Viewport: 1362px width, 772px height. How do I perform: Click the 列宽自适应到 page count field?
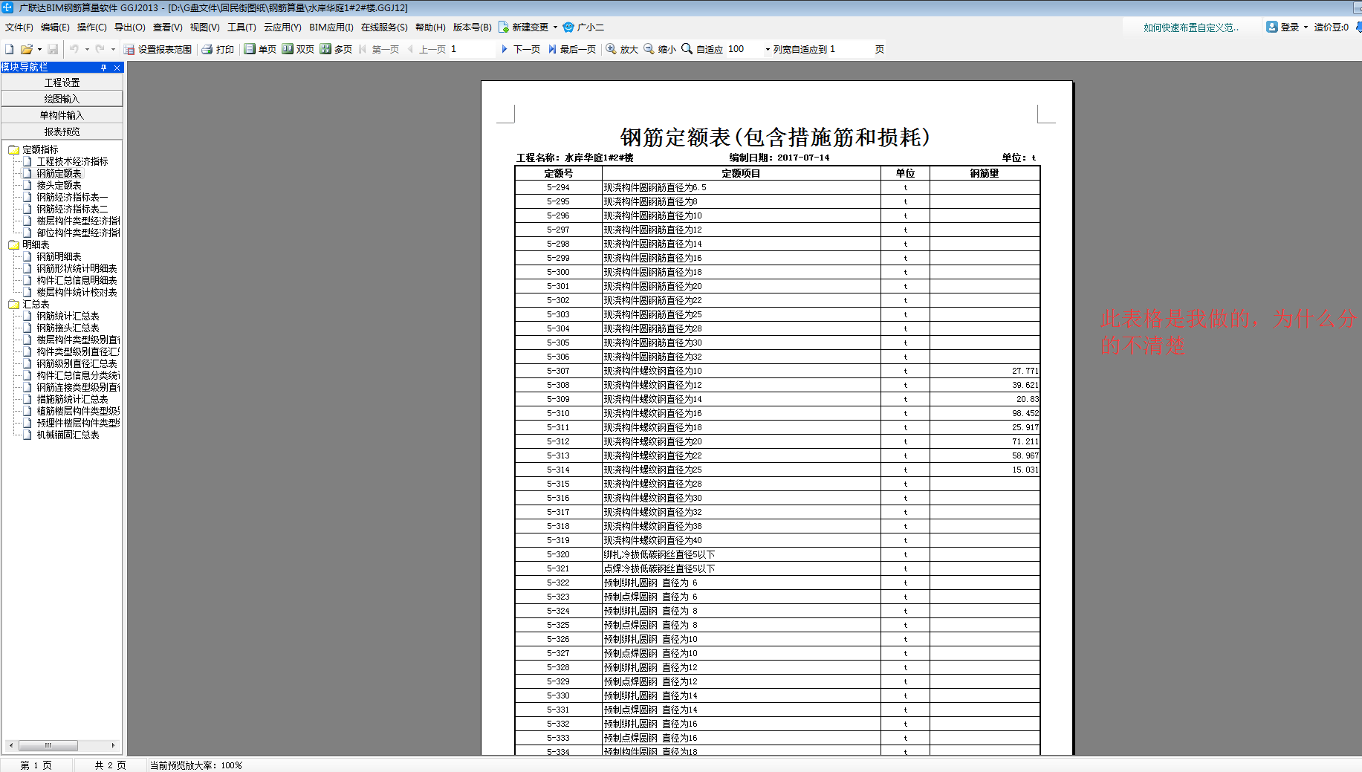coord(851,49)
